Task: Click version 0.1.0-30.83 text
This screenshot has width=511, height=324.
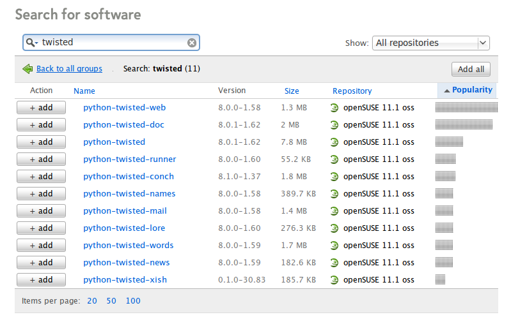Action: click(242, 280)
